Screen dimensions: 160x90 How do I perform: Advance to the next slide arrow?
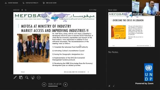pos(65,84)
